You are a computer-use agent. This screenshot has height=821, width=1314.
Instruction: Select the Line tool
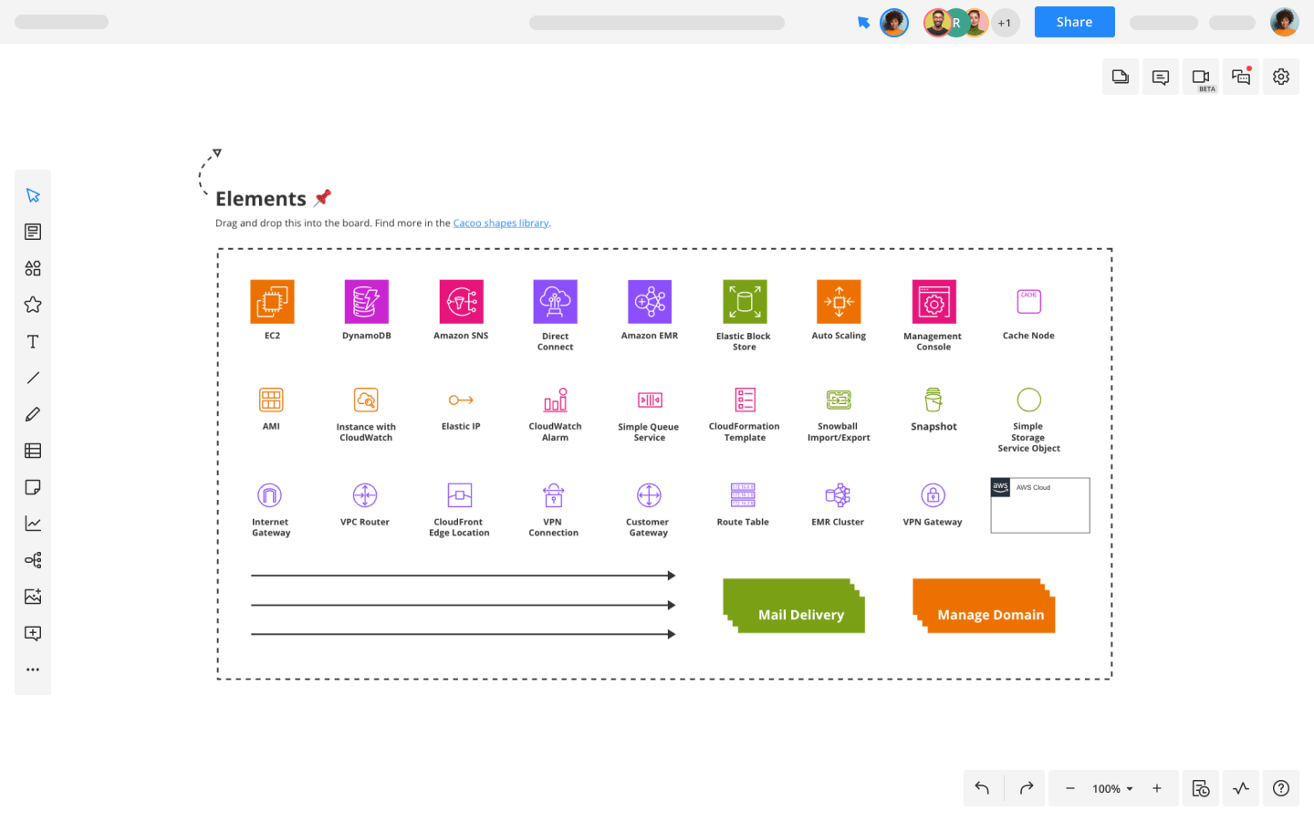[x=33, y=378]
